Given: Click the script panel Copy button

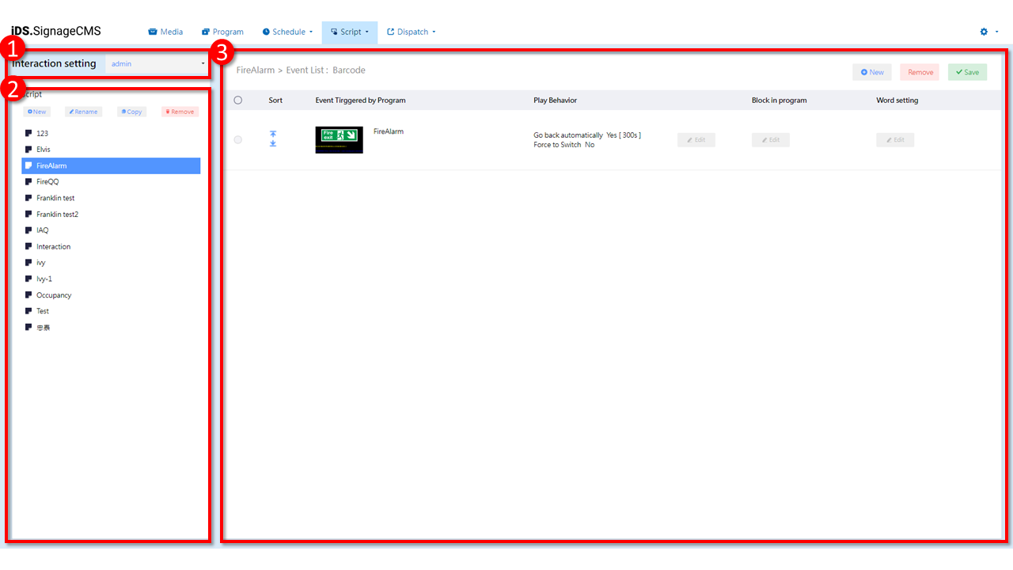Looking at the screenshot, I should click(132, 112).
